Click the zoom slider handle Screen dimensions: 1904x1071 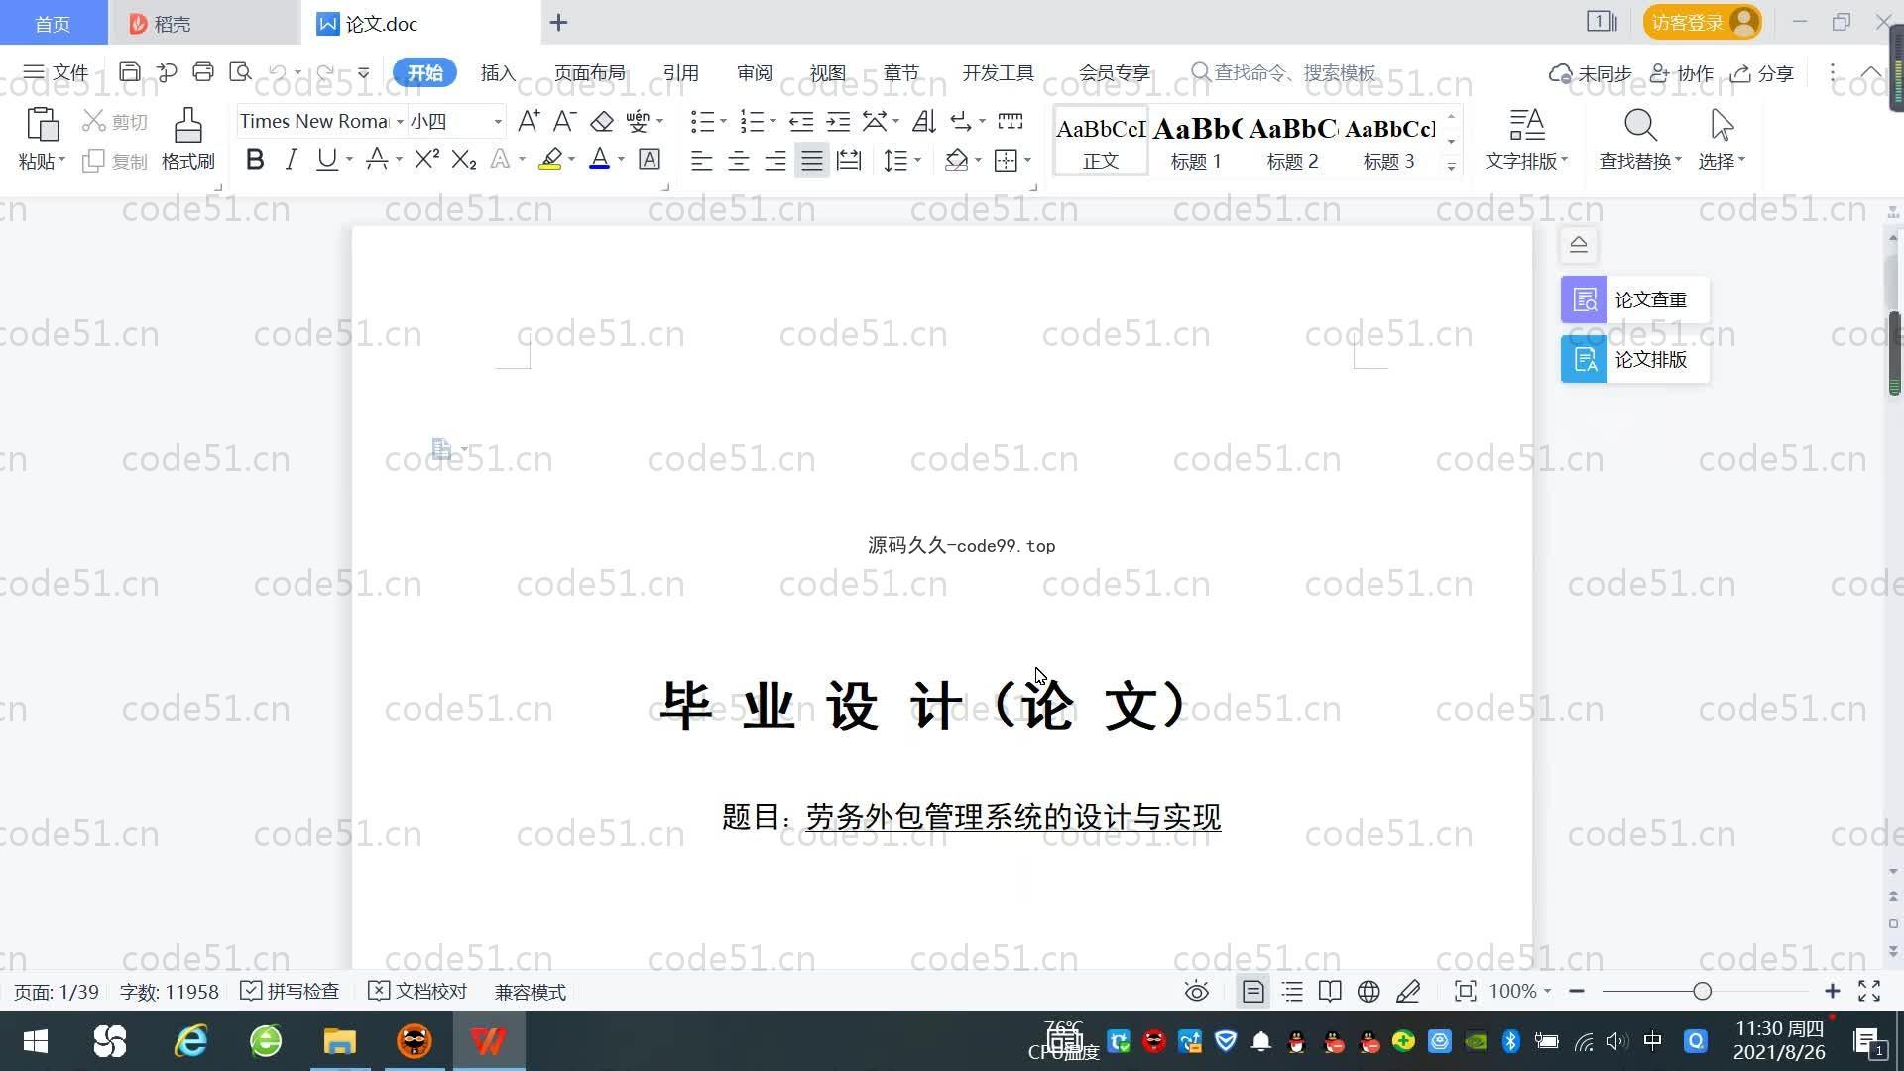point(1702,992)
